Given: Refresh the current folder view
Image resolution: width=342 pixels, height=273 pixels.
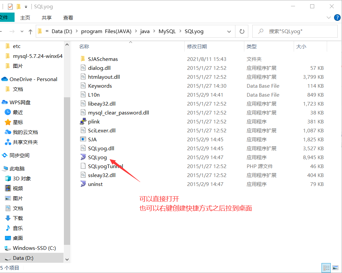Looking at the screenshot, I should [x=242, y=31].
